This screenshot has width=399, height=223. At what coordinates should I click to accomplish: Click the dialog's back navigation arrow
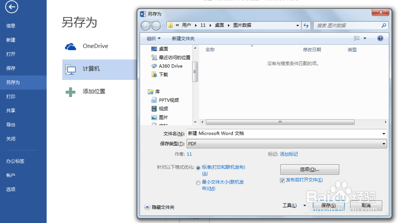pyautogui.click(x=146, y=25)
